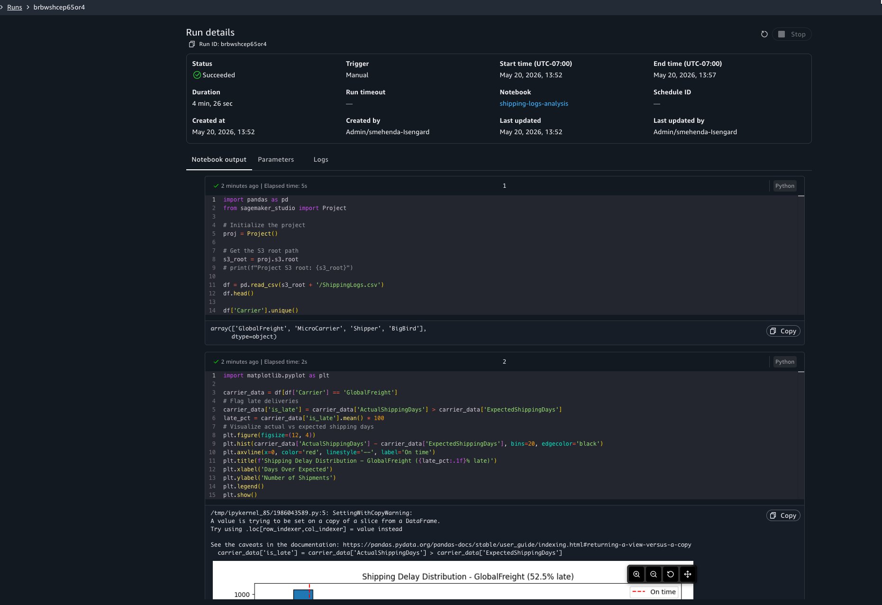Select the chart pan tool

pyautogui.click(x=688, y=574)
